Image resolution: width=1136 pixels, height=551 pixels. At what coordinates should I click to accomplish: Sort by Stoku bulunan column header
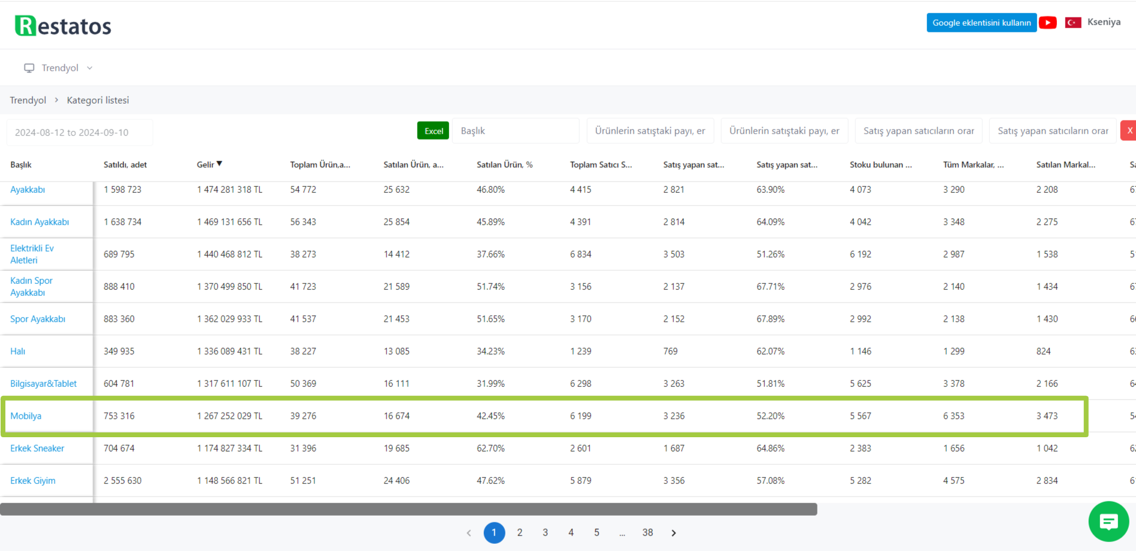881,165
